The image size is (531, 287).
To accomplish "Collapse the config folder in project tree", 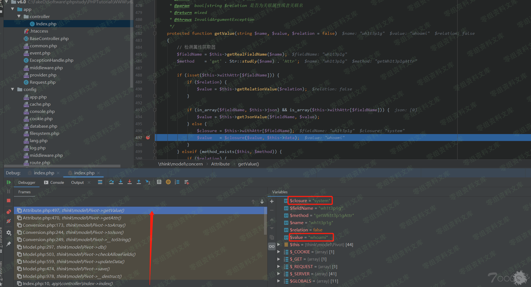I will click(x=13, y=90).
